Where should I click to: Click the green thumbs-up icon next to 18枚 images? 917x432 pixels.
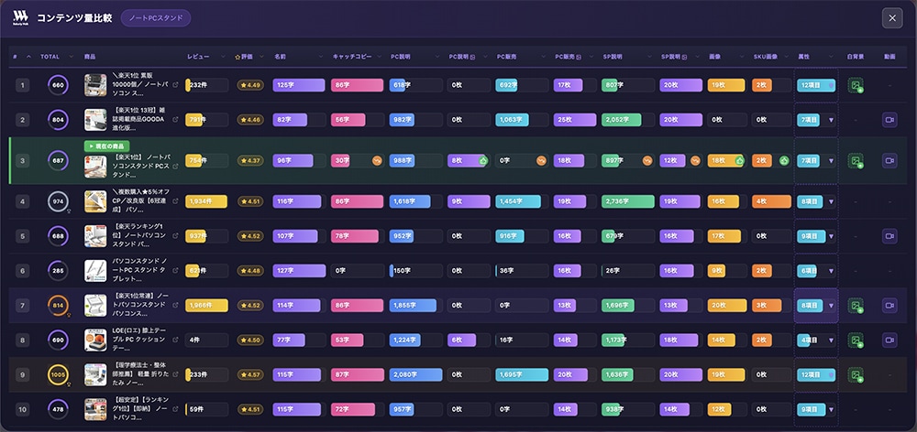(739, 160)
